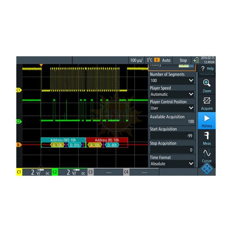Image resolution: width=232 pixels, height=232 pixels.
Task: Activate the C4 channel tab
Action: (x=126, y=172)
